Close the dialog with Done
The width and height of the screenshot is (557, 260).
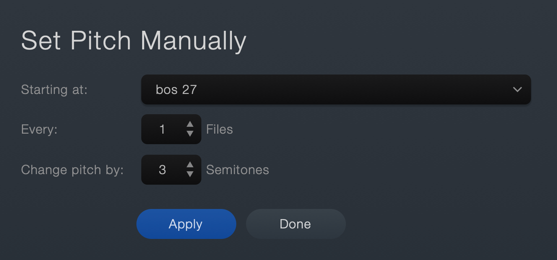pyautogui.click(x=296, y=224)
